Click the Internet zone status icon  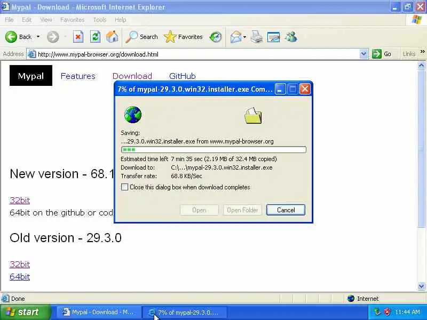pyautogui.click(x=351, y=299)
